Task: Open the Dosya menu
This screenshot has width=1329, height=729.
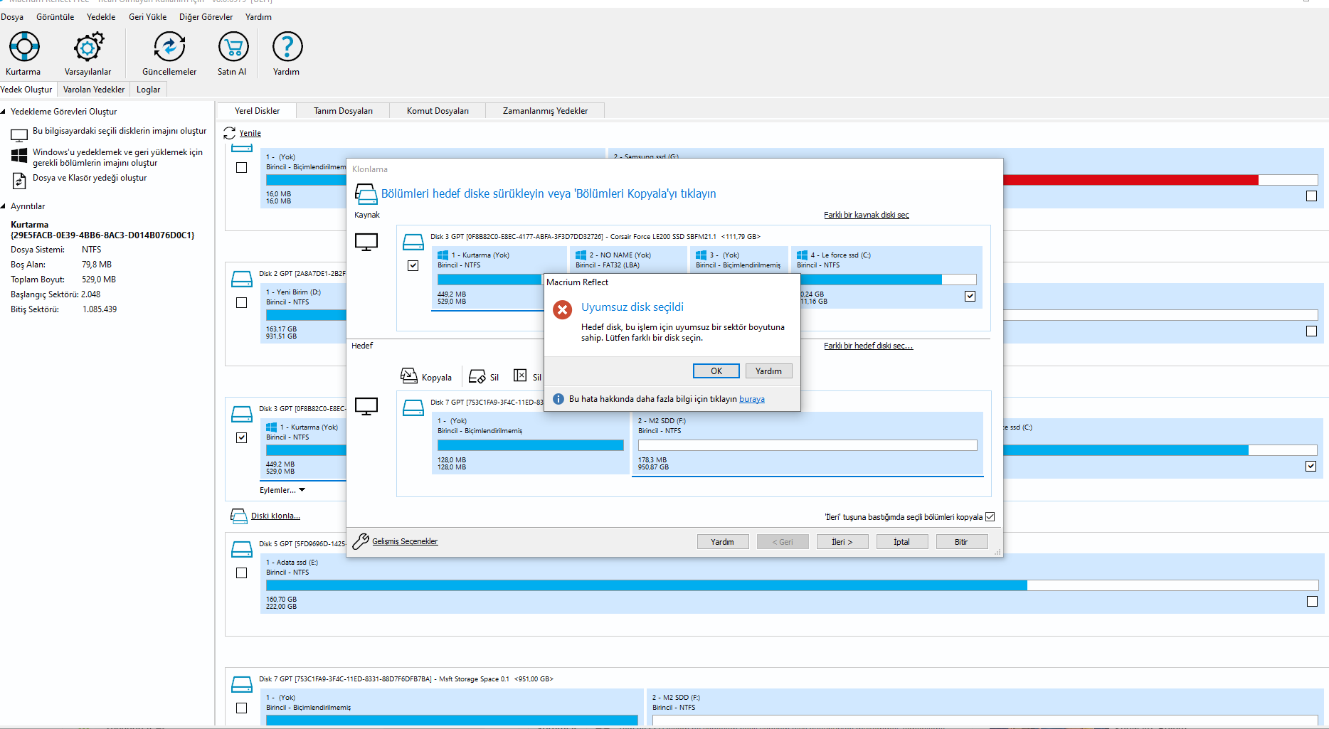Action: [x=12, y=17]
